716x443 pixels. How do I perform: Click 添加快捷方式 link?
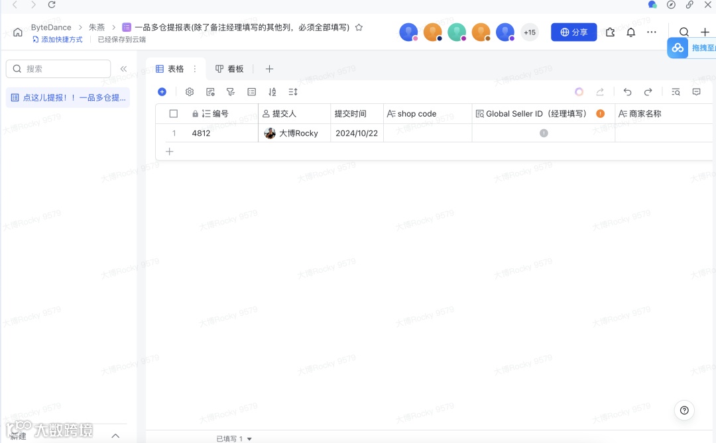[x=58, y=40]
